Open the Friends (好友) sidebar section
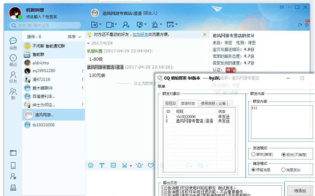The image size is (315, 196). pos(13,77)
